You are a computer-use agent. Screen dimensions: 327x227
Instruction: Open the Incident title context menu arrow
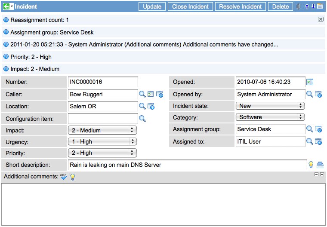[12, 6]
